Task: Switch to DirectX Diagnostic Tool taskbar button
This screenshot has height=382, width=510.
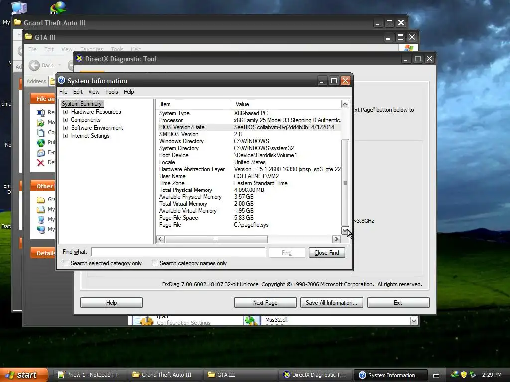Action: pos(315,375)
